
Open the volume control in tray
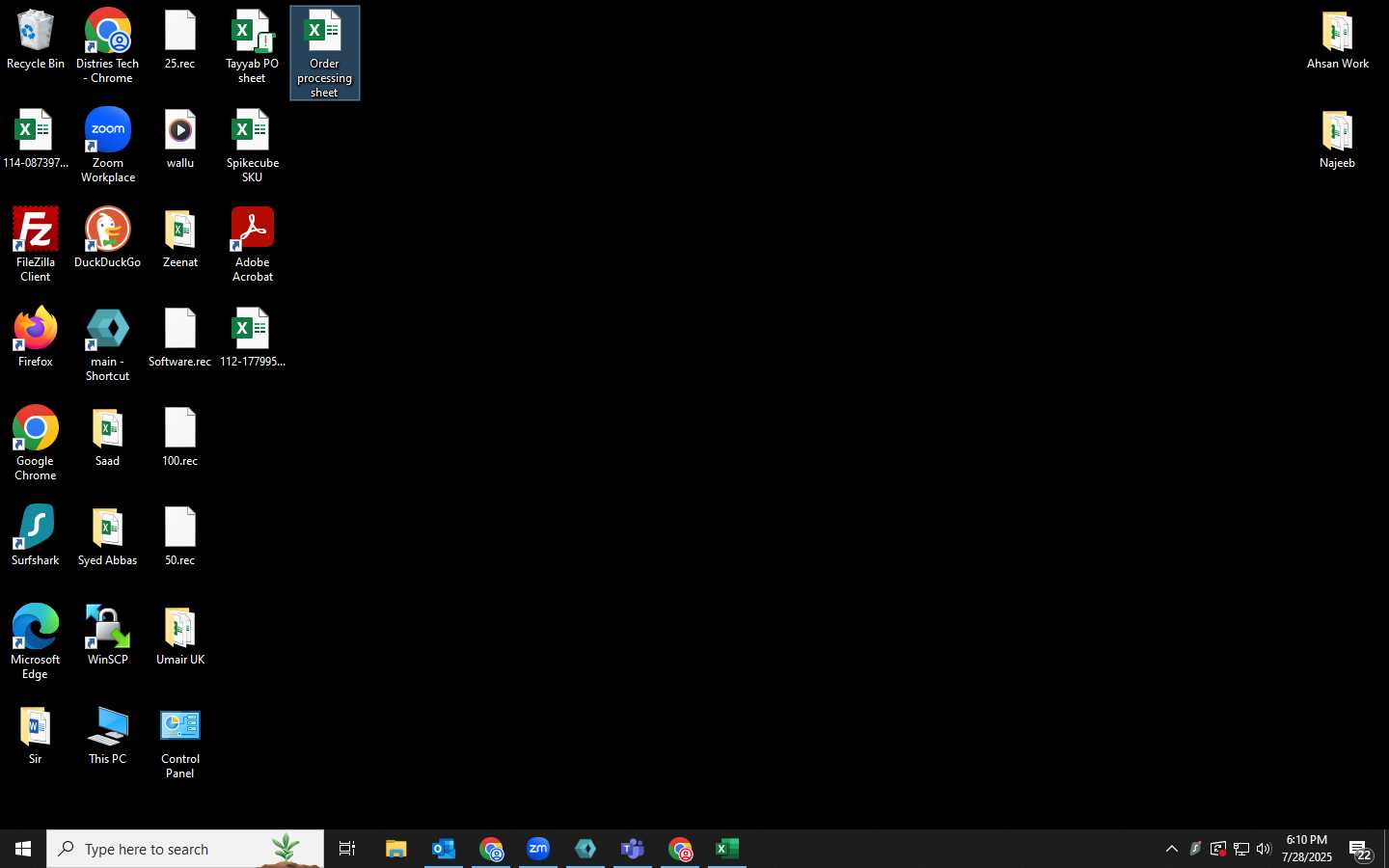pyautogui.click(x=1265, y=849)
